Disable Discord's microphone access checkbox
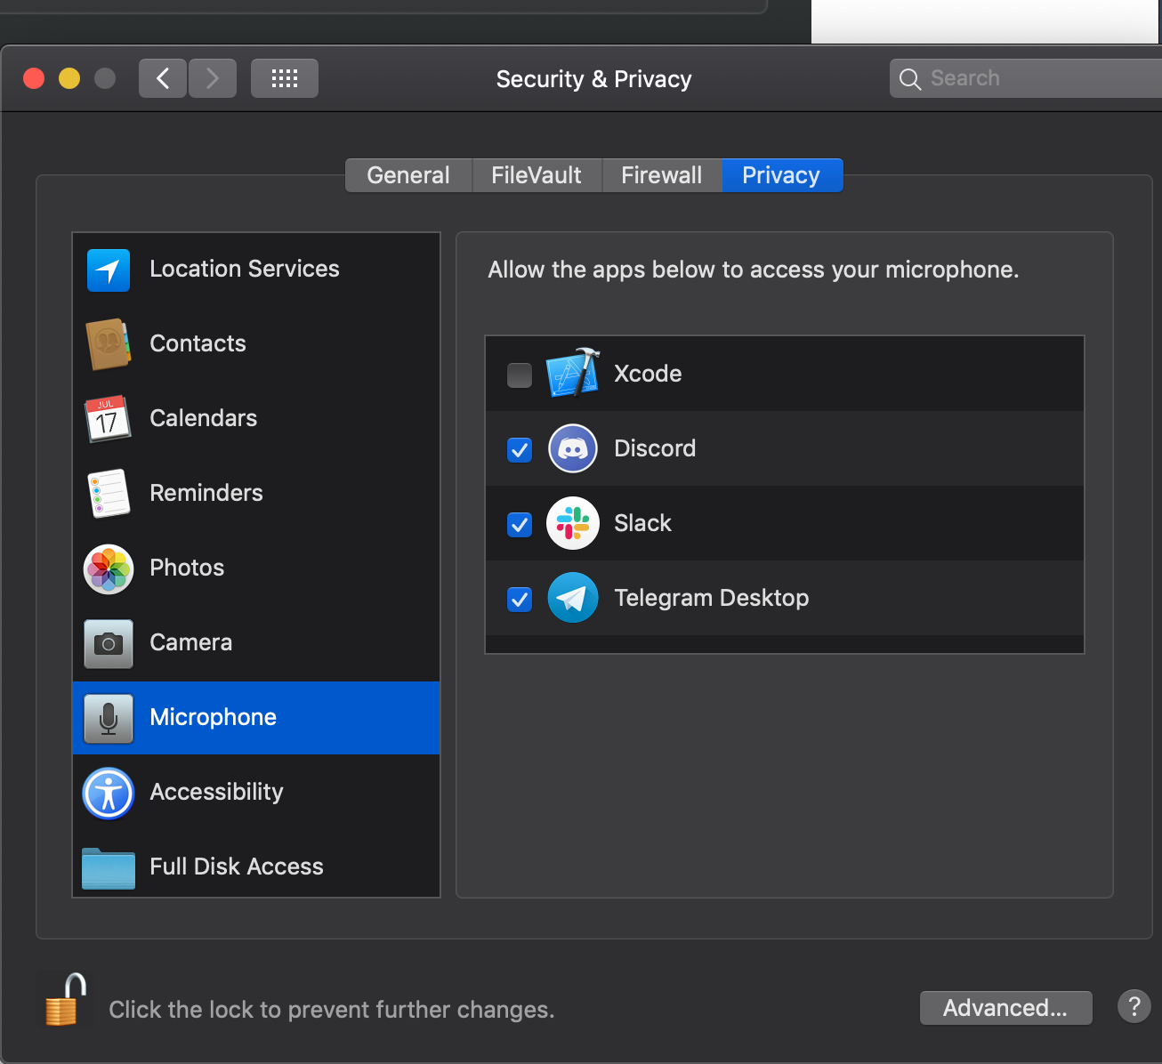 pyautogui.click(x=519, y=449)
